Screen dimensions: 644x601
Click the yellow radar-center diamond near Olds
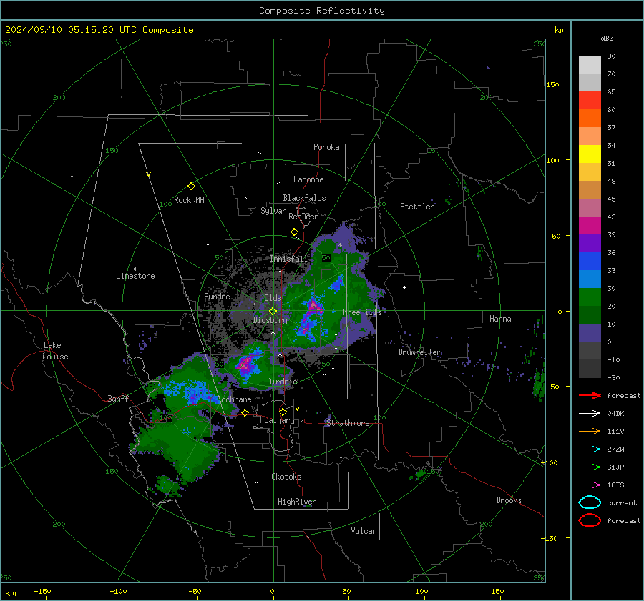[273, 312]
